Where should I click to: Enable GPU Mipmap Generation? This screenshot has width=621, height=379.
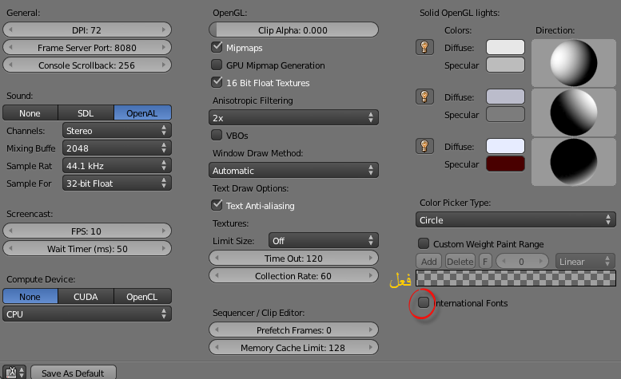[x=217, y=65]
